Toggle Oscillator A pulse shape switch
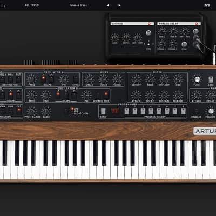The image size is (216, 216). click(51, 79)
